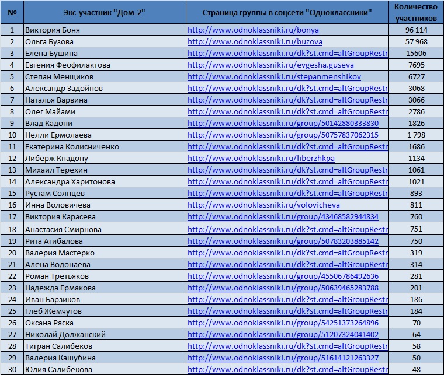Open the volovicheva group link
The image size is (444, 375).
263,205
